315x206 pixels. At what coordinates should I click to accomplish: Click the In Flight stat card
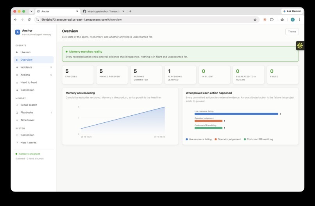point(215,75)
